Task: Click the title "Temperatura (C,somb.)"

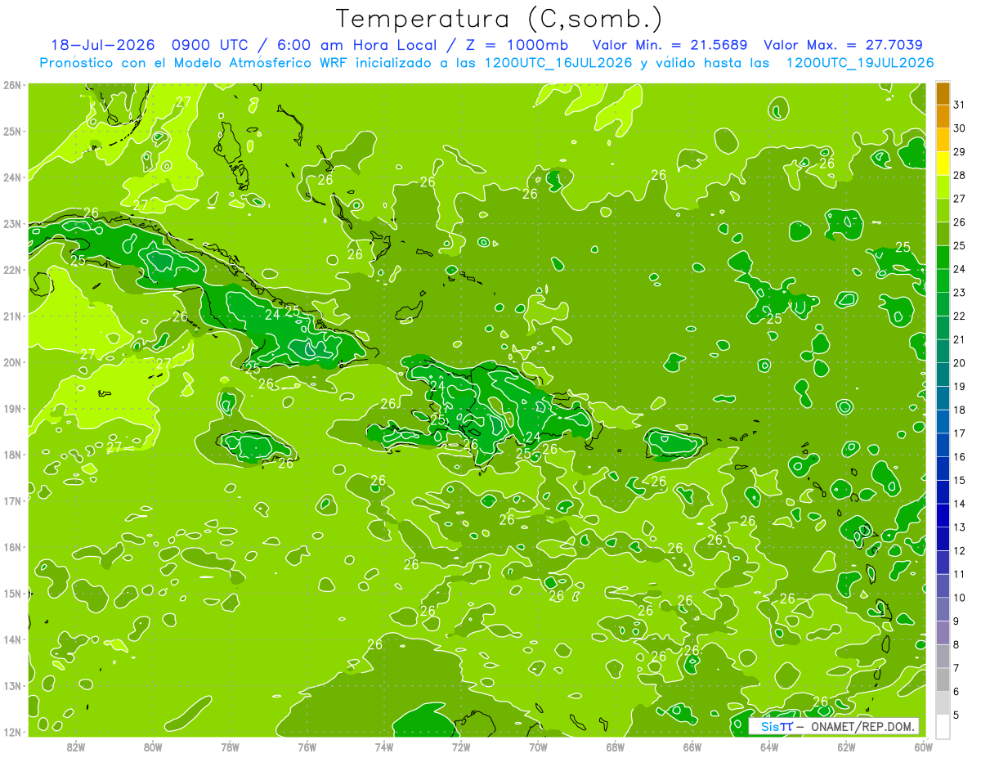Action: 499,20
